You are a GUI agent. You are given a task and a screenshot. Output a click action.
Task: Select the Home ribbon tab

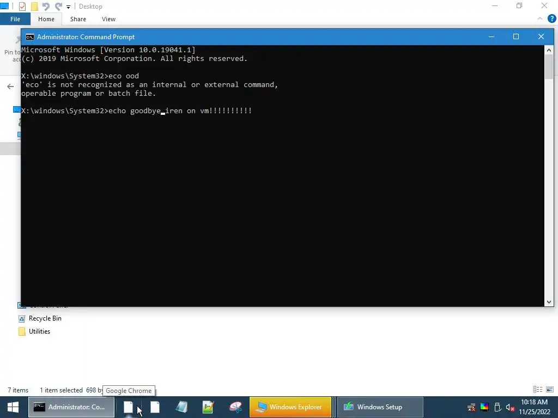pos(46,19)
